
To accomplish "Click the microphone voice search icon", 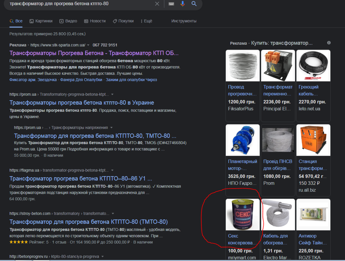I will click(183, 4).
